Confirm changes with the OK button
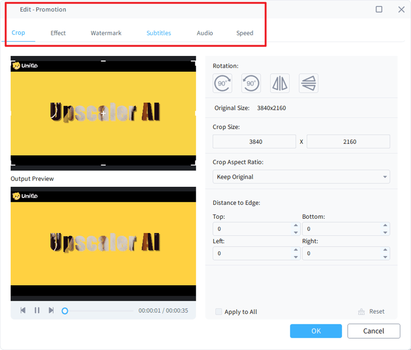411x350 pixels. (315, 331)
